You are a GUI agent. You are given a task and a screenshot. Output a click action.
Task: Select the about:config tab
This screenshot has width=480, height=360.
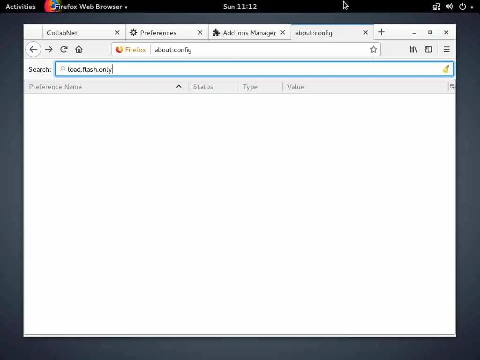332,32
